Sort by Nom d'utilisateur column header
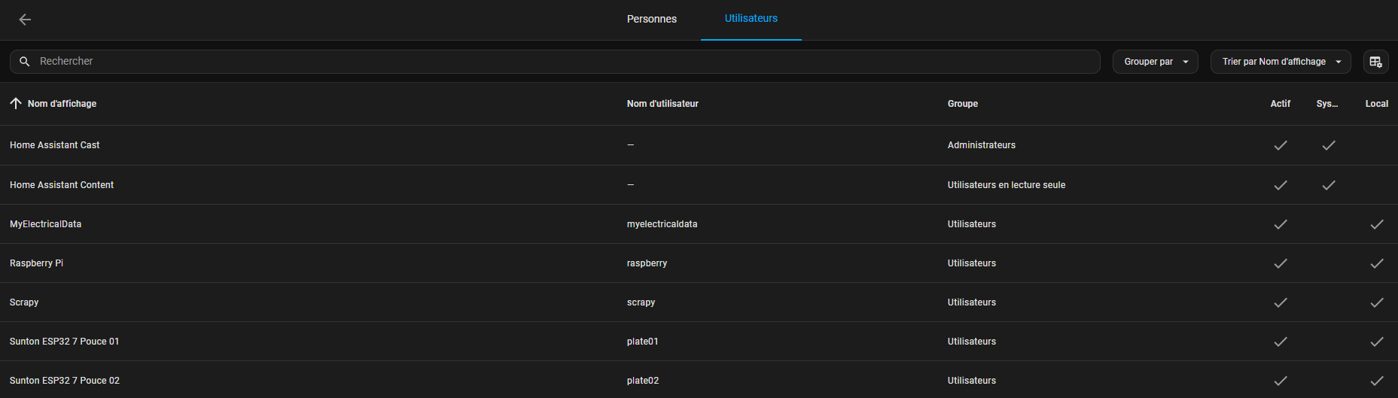This screenshot has height=398, width=1398. pos(662,104)
